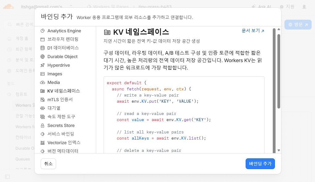Click the scroll down arrow
This screenshot has height=182, width=315.
279,150
